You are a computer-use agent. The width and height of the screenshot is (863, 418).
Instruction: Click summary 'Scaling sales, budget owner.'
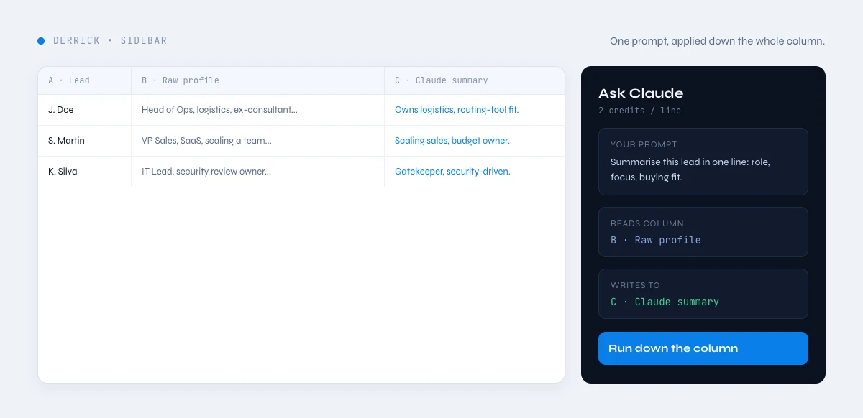(x=452, y=141)
